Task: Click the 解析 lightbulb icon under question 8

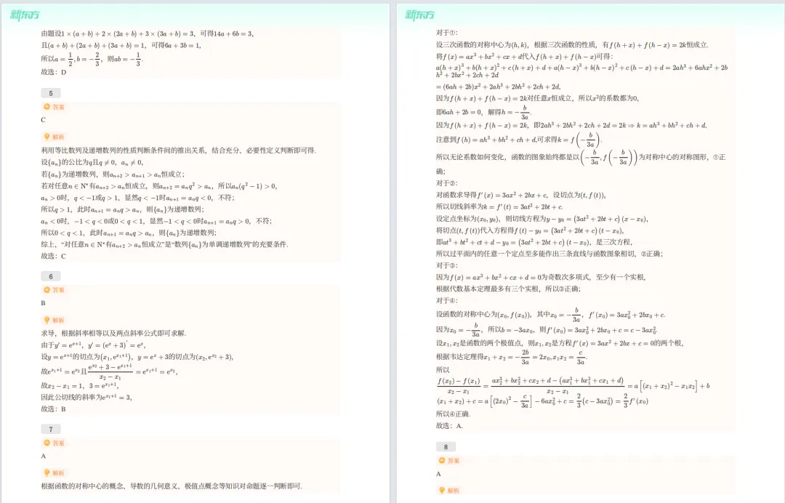Action: [442, 491]
